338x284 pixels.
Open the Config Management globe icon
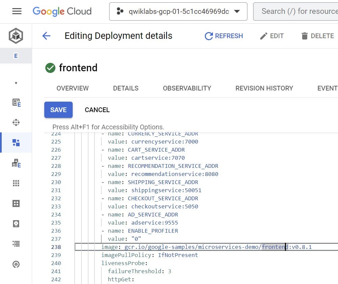tap(16, 264)
